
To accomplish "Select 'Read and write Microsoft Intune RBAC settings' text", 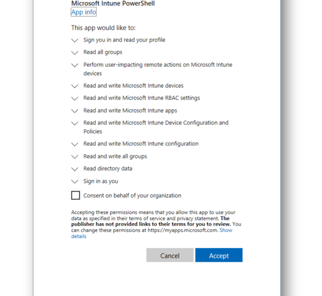I will tap(141, 98).
